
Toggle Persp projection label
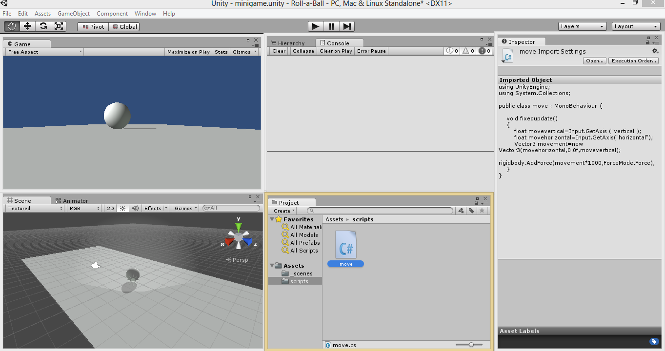click(237, 260)
